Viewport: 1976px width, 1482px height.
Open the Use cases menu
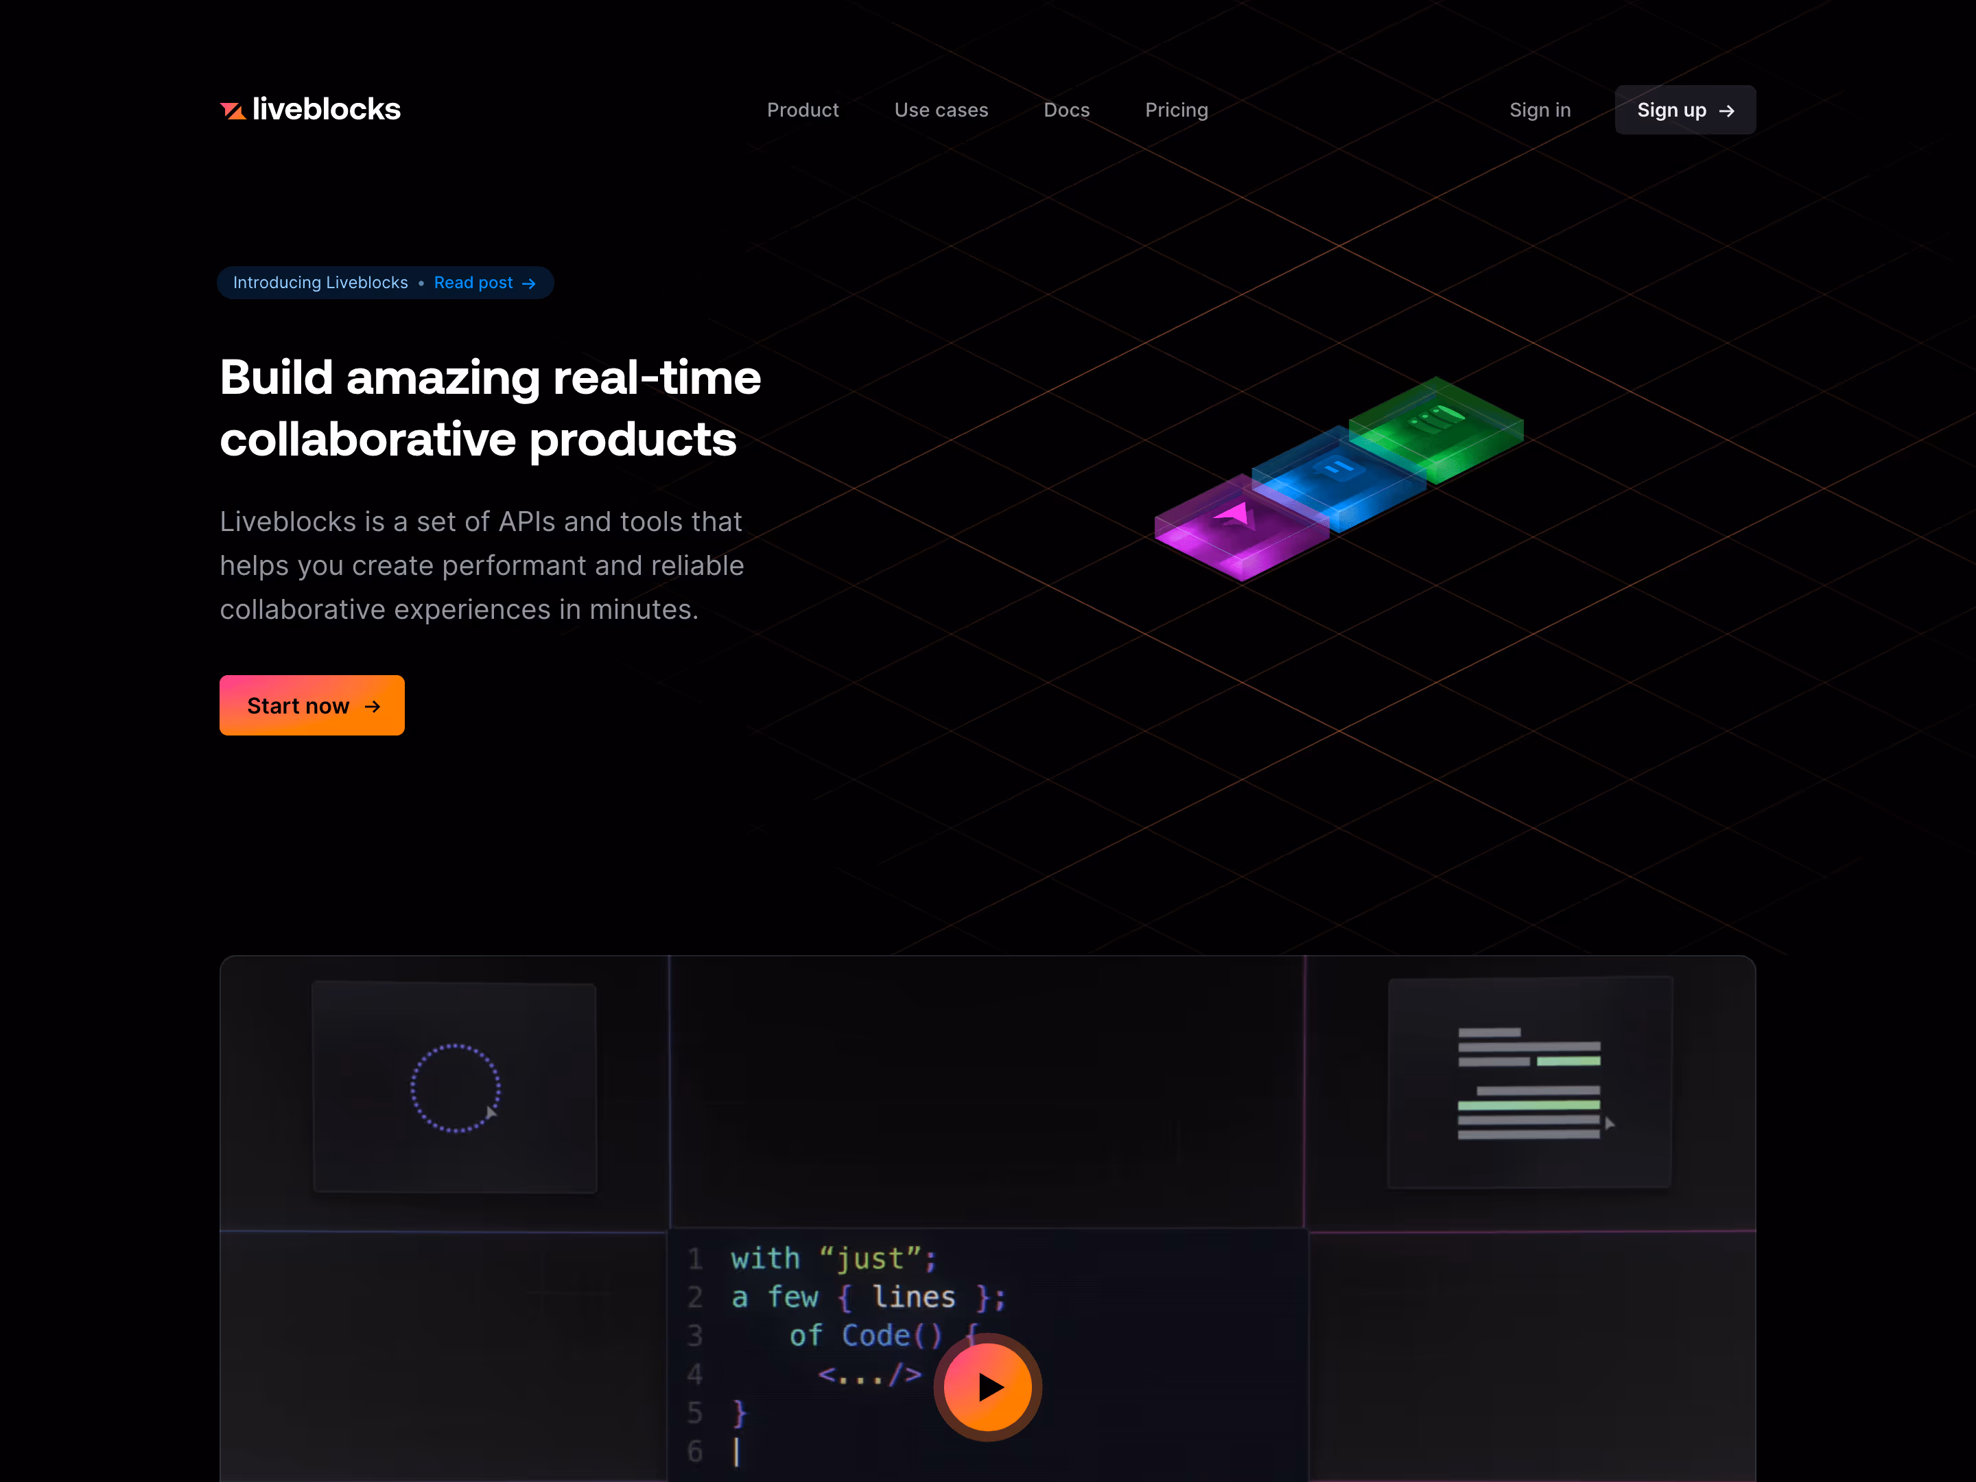coord(941,110)
